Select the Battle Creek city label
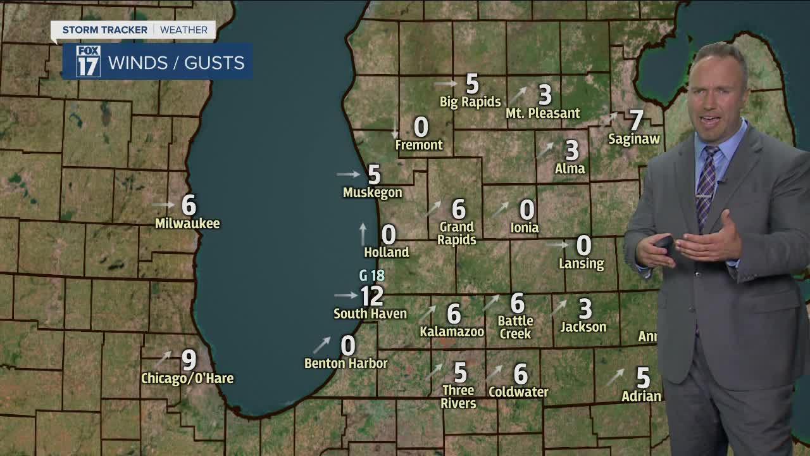Screen dimensions: 810x456 tap(516, 327)
